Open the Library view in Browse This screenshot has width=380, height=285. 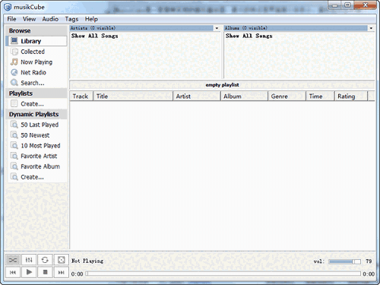(x=37, y=41)
